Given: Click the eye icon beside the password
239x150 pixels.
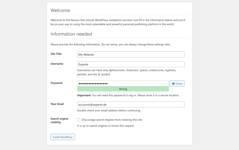Looking at the screenshot, I should coord(174,84).
